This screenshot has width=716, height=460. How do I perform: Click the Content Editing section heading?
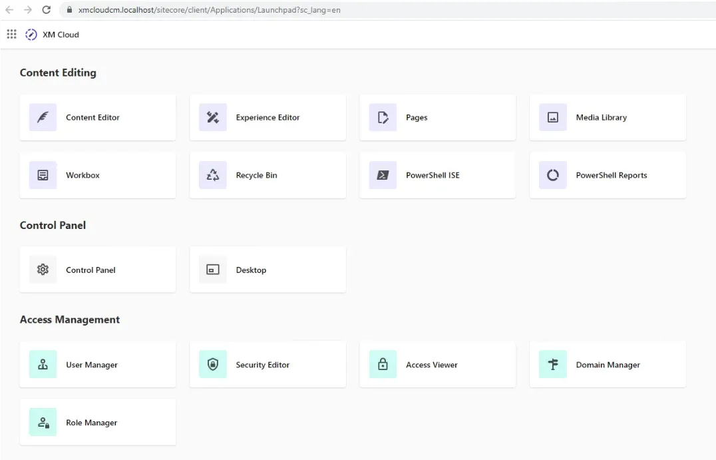click(58, 73)
